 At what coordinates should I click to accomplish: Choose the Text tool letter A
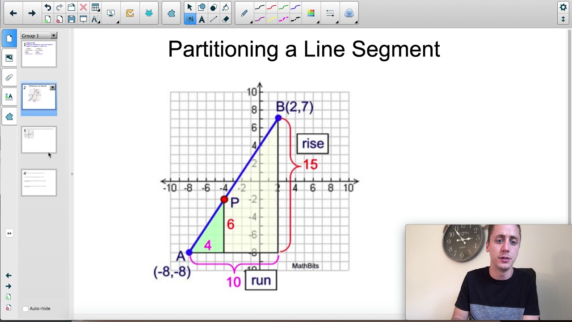(202, 19)
